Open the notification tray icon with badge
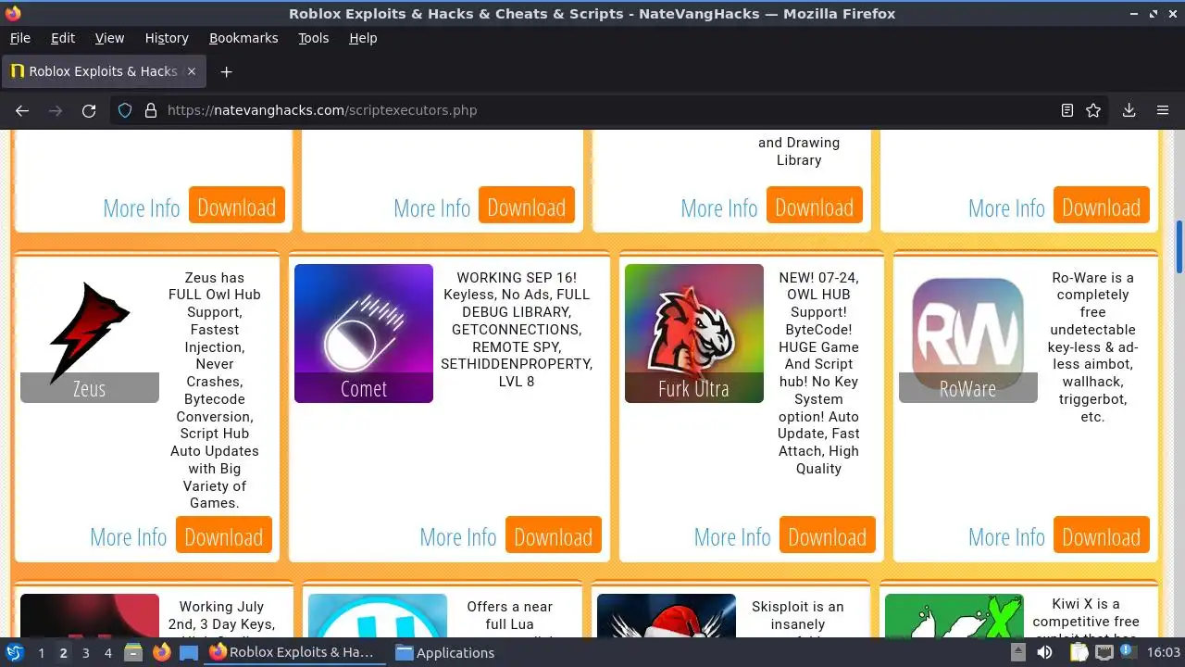1185x667 pixels. [1129, 652]
